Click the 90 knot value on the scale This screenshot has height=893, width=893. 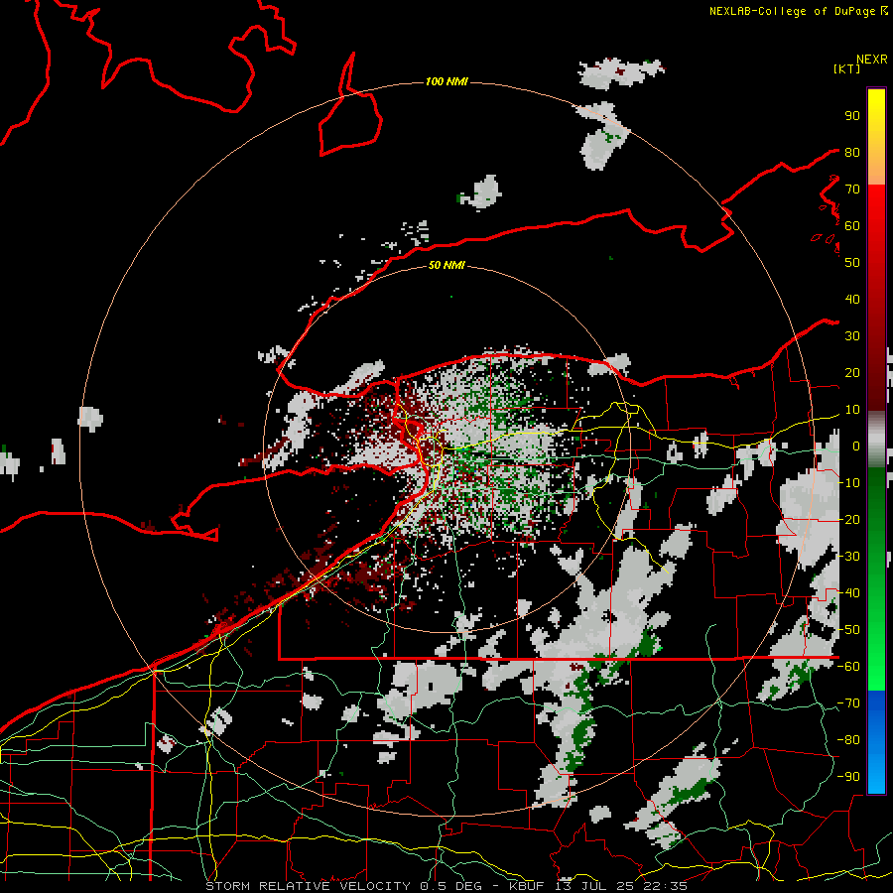coord(852,116)
